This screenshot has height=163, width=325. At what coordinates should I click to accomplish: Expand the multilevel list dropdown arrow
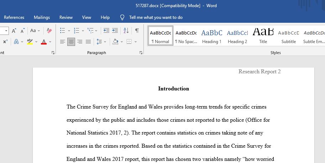96,31
